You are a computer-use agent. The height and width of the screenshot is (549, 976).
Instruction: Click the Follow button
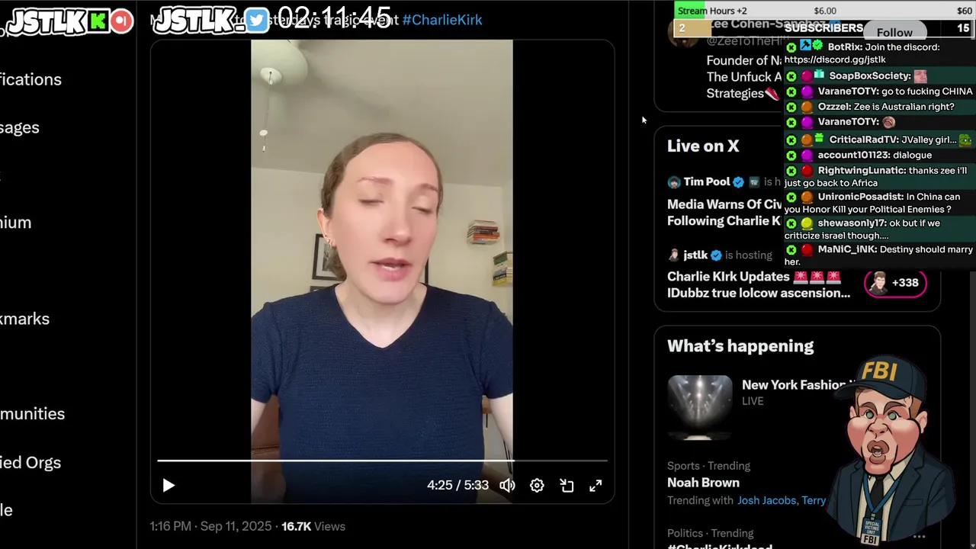[x=894, y=33]
